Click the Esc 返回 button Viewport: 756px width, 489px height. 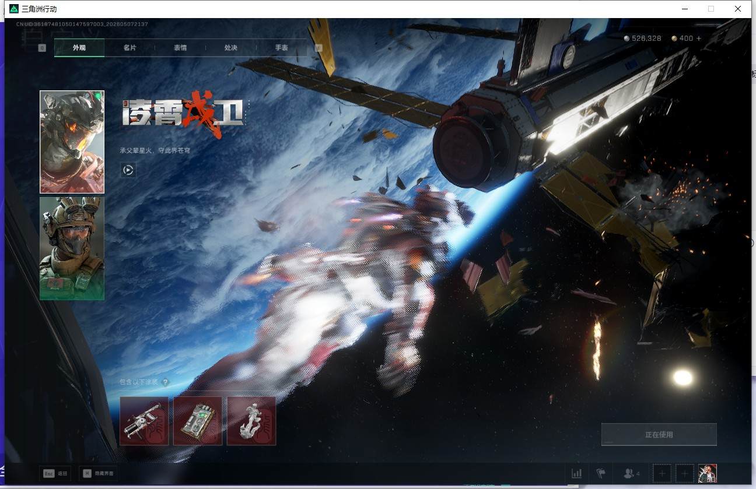click(x=56, y=474)
